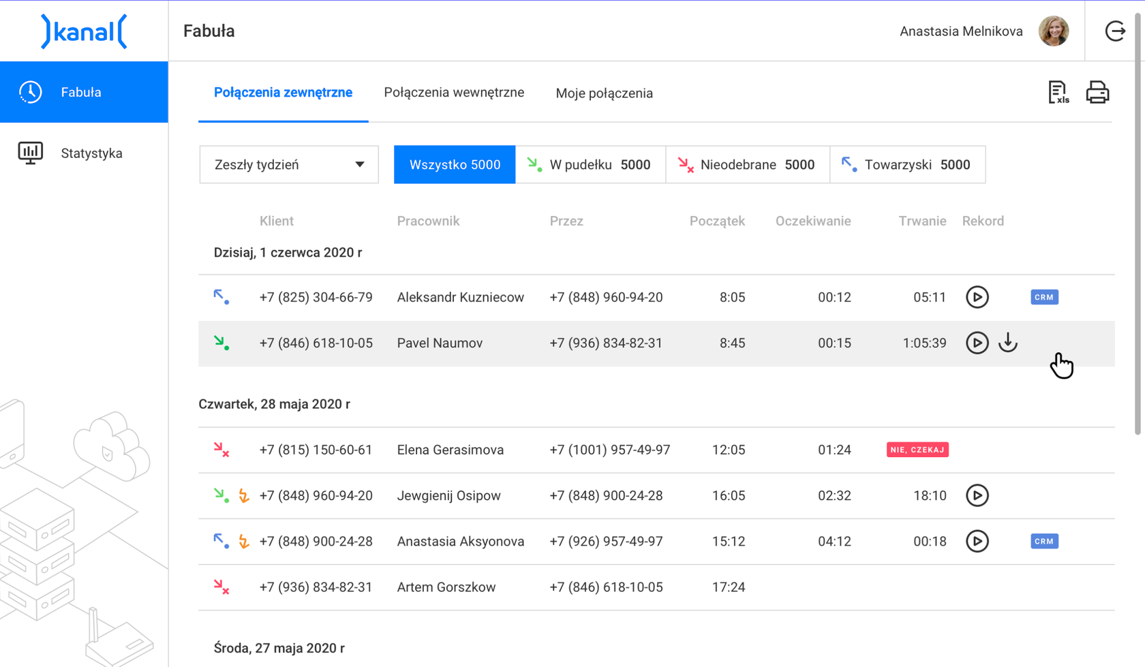Play recording of Aleksandr Kuzniecow's call
The height and width of the screenshot is (667, 1145).
point(977,297)
